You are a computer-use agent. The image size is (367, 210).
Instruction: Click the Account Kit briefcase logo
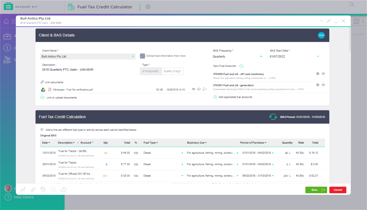tap(9, 6)
